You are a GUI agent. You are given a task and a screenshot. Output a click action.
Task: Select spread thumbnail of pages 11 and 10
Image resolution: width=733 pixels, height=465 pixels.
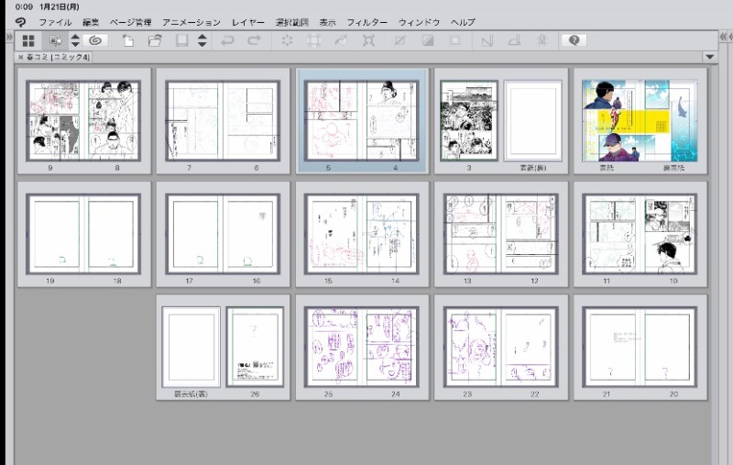[640, 234]
